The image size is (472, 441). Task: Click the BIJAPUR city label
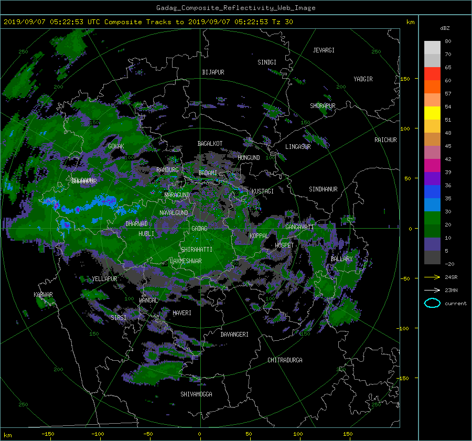tap(213, 72)
